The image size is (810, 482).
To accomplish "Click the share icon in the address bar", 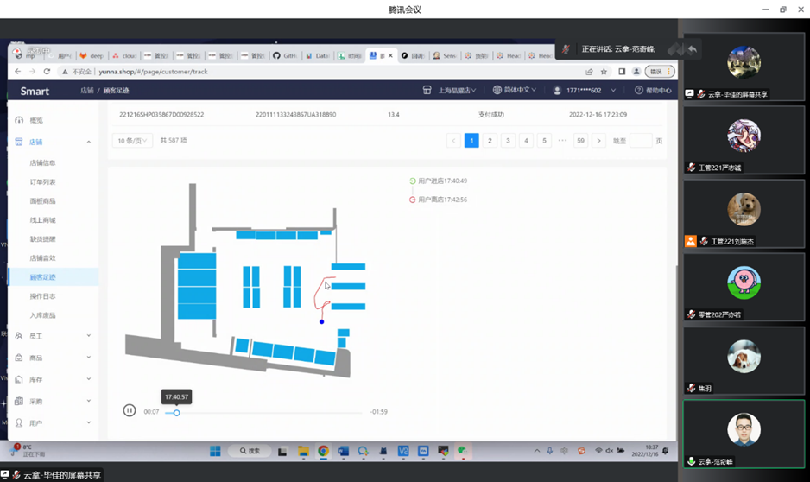I will click(x=589, y=72).
